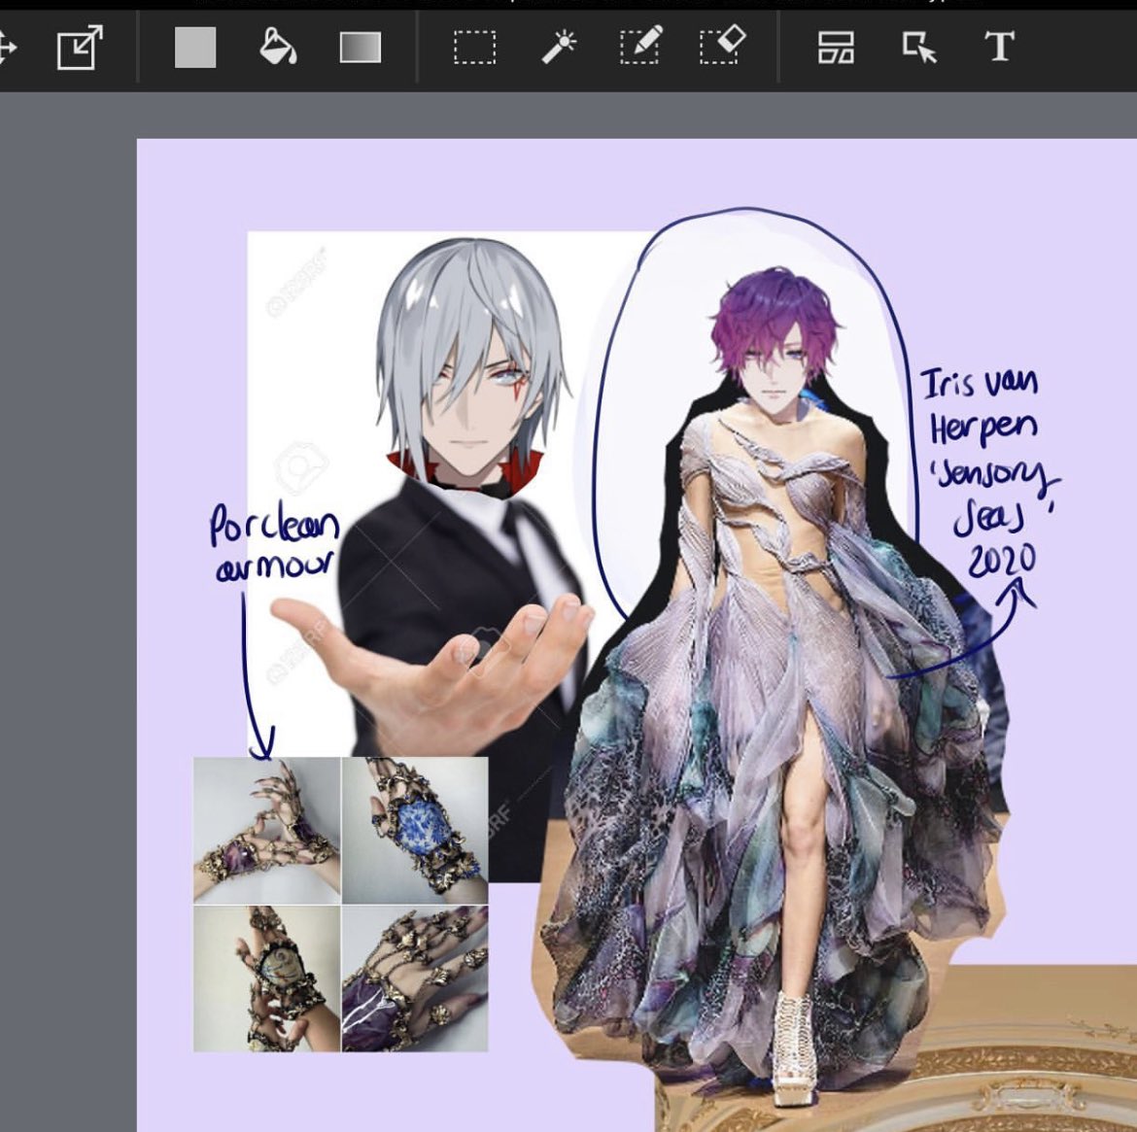Select the Bucket fill tool
This screenshot has width=1137, height=1132.
pyautogui.click(x=278, y=48)
